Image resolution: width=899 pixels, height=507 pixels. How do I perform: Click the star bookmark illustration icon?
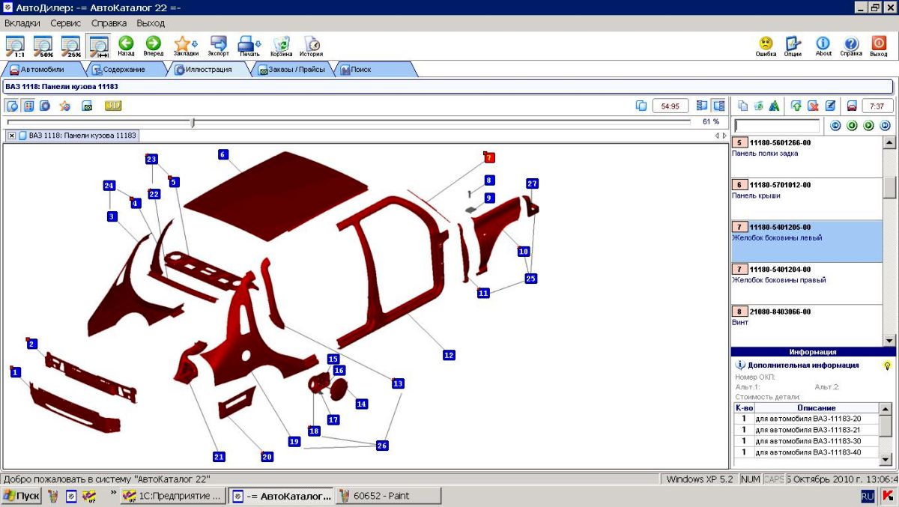tap(65, 106)
